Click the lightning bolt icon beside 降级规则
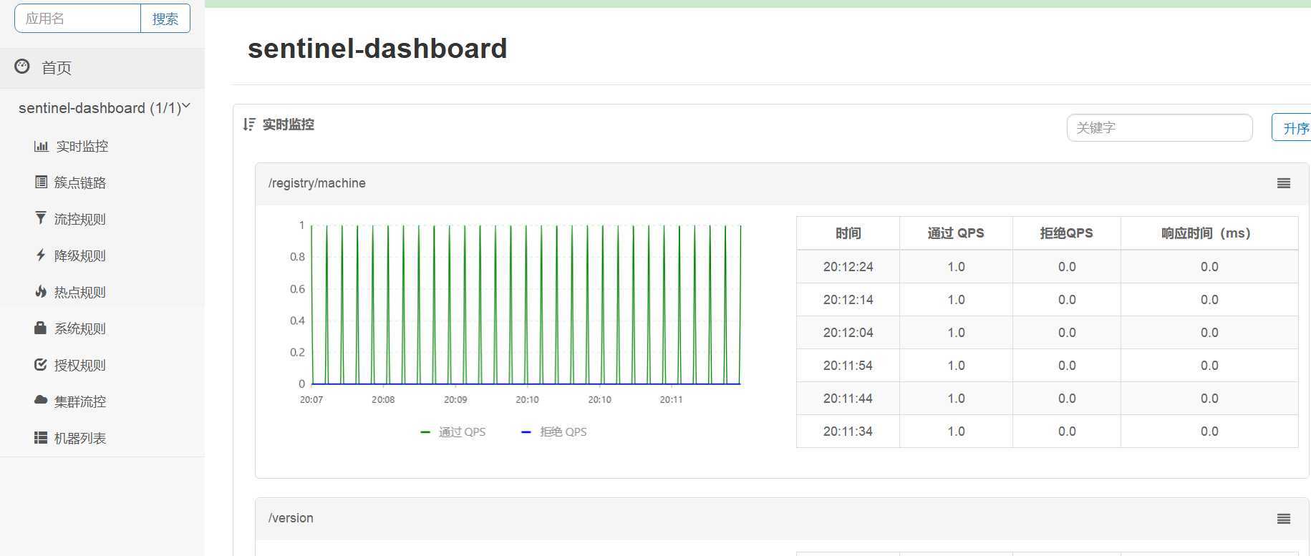The height and width of the screenshot is (556, 1311). [x=41, y=255]
